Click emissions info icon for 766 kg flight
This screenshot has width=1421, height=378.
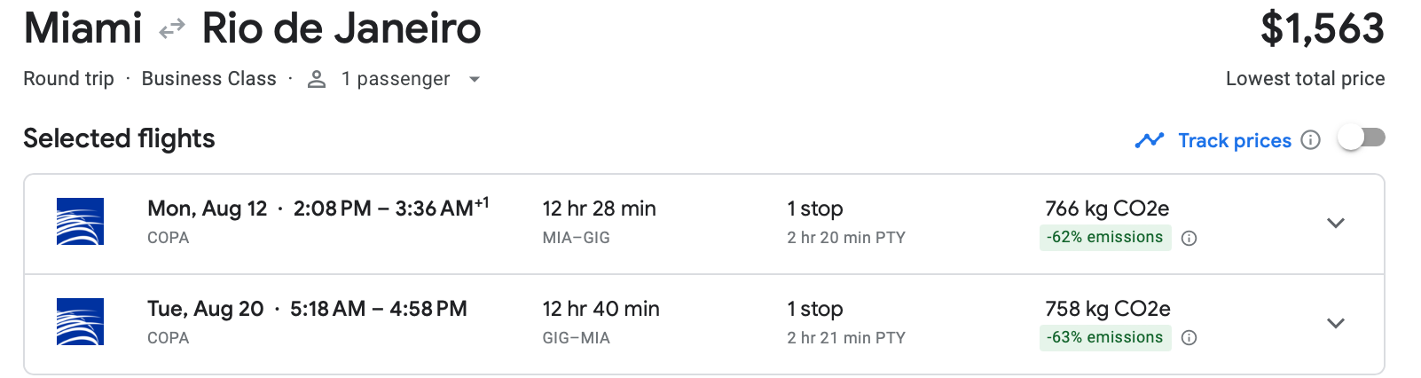click(1189, 238)
